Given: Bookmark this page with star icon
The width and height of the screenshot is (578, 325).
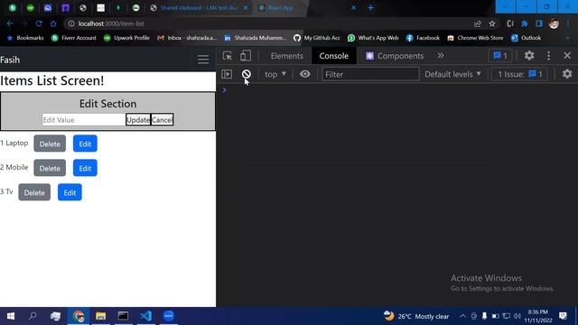Looking at the screenshot, I should (492, 23).
